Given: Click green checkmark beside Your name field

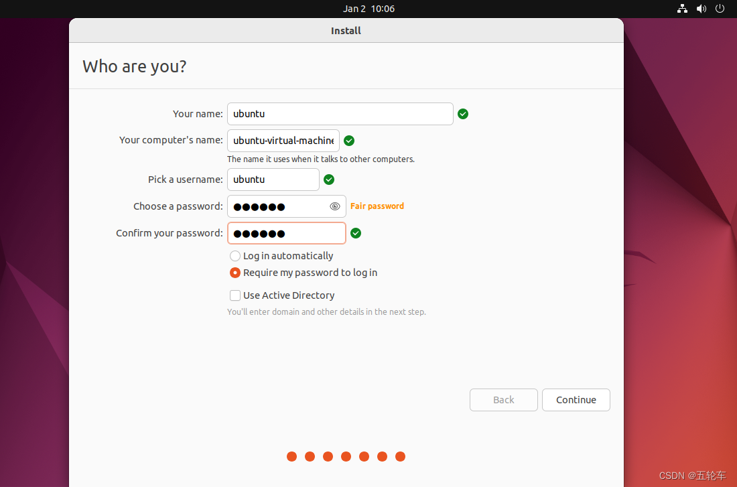Looking at the screenshot, I should click(x=463, y=114).
